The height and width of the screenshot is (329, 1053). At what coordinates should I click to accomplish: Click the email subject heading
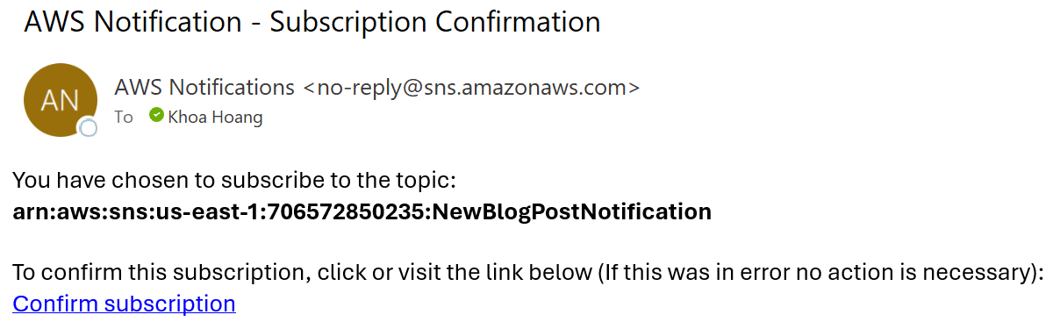point(312,22)
